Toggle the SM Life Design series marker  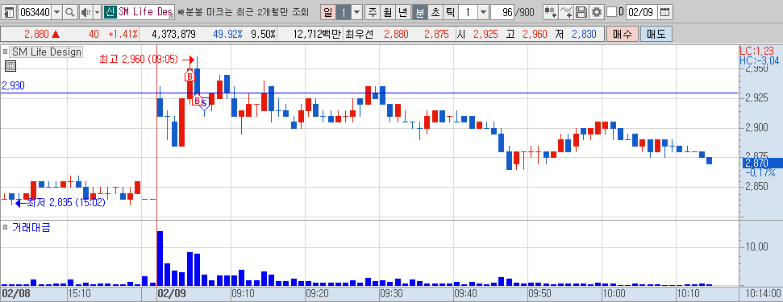click(6, 52)
